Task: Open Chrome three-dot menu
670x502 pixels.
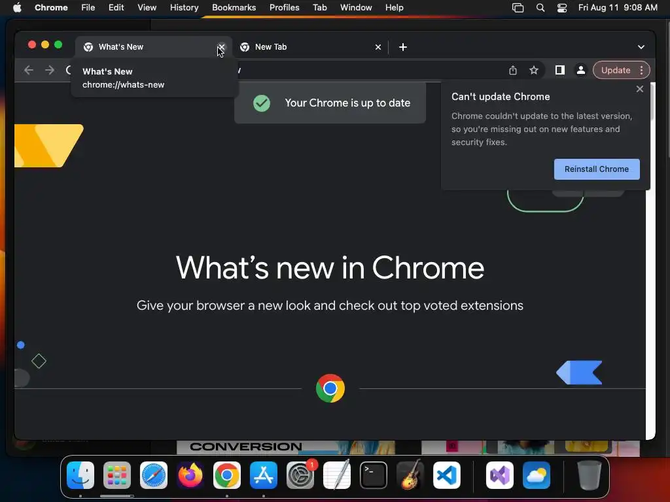Action: coord(641,71)
